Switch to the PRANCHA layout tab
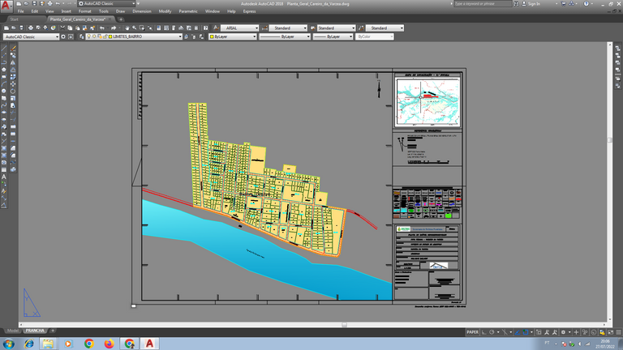The height and width of the screenshot is (350, 623). click(35, 331)
